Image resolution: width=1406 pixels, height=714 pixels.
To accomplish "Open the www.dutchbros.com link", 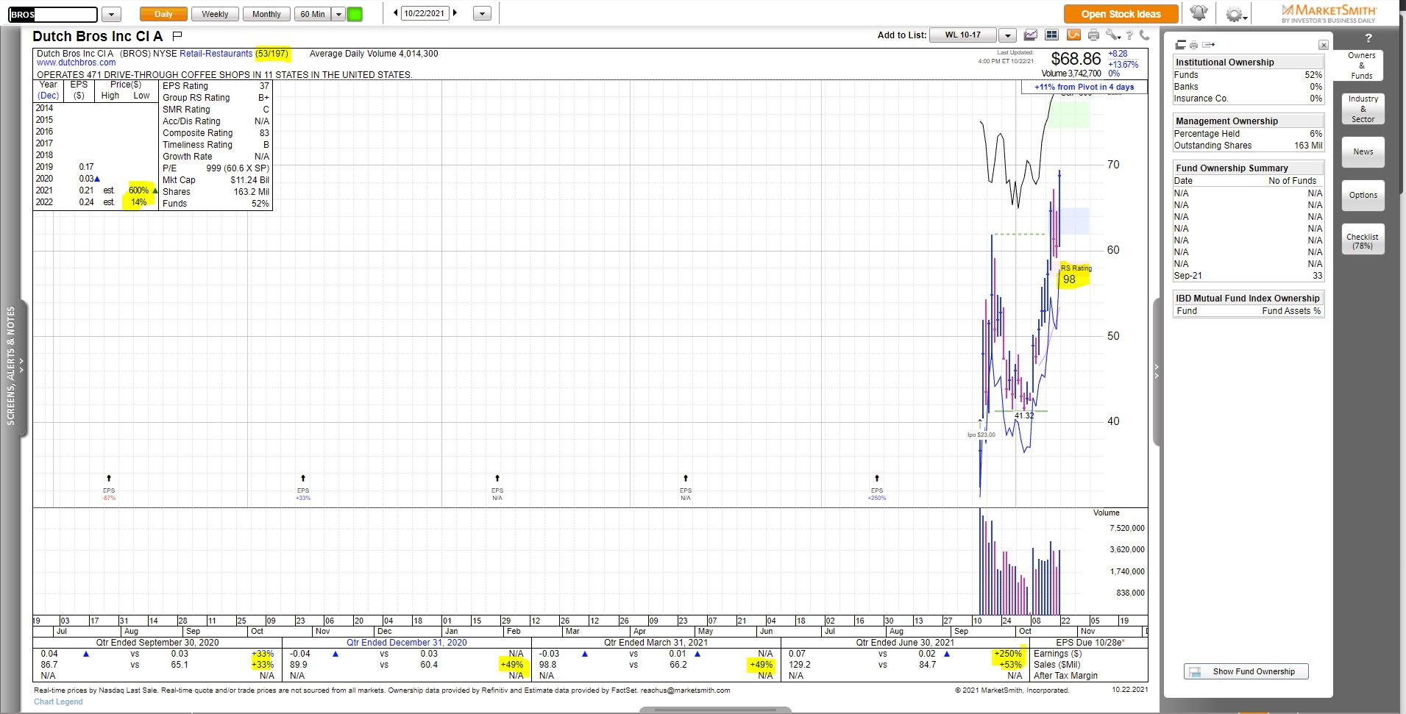I will tap(77, 63).
